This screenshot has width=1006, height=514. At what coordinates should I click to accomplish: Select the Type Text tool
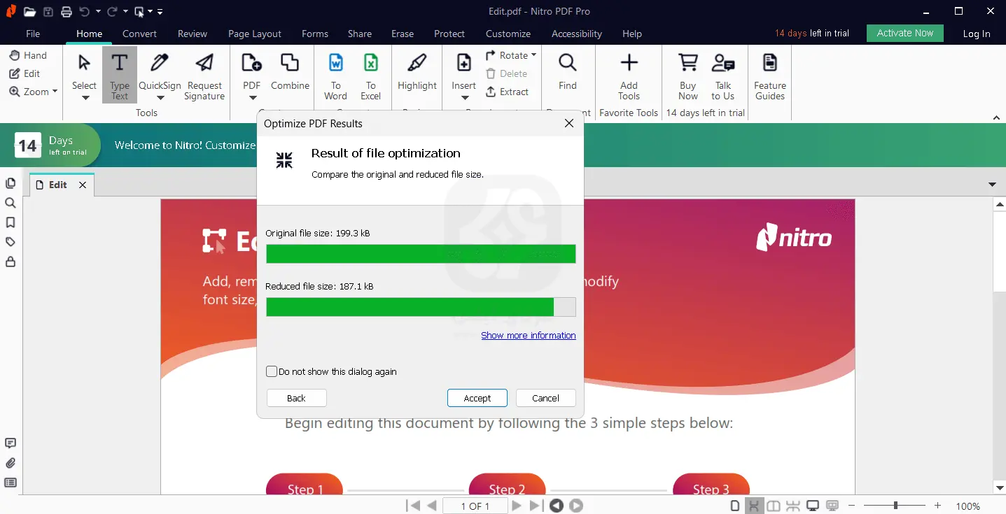click(x=119, y=75)
